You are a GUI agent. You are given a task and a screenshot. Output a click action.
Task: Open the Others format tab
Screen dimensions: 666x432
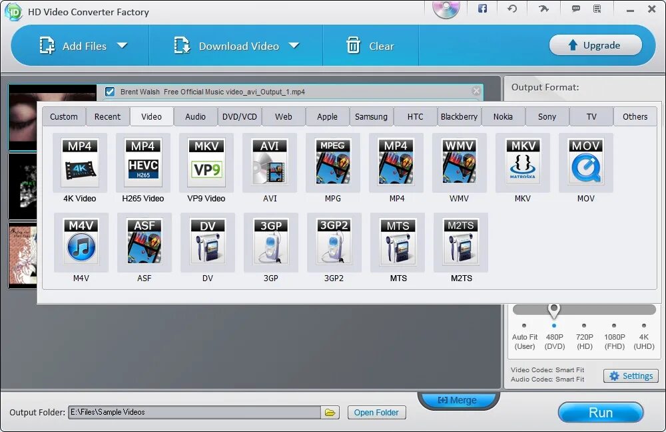point(635,116)
